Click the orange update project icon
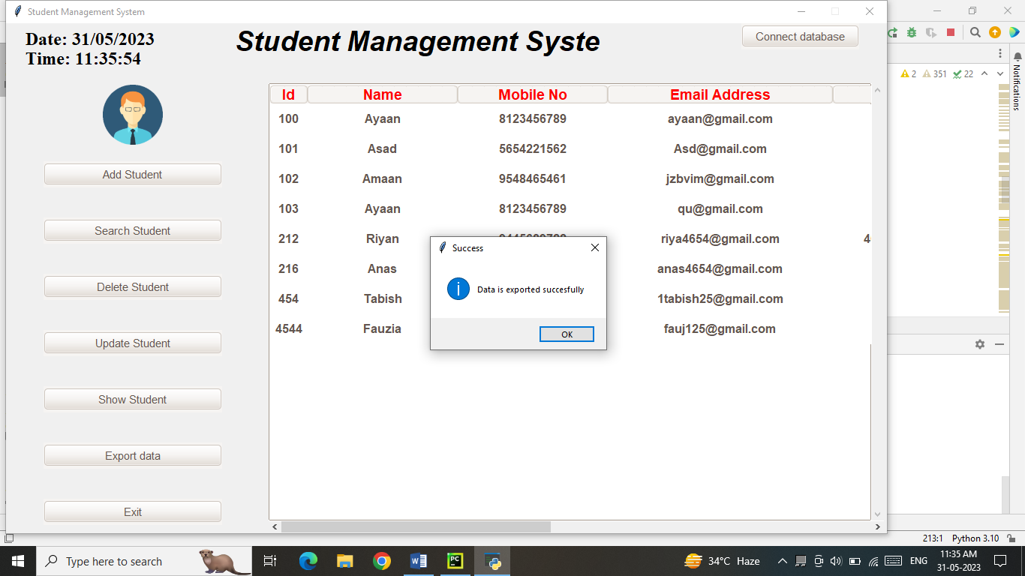This screenshot has width=1025, height=576. click(x=995, y=32)
